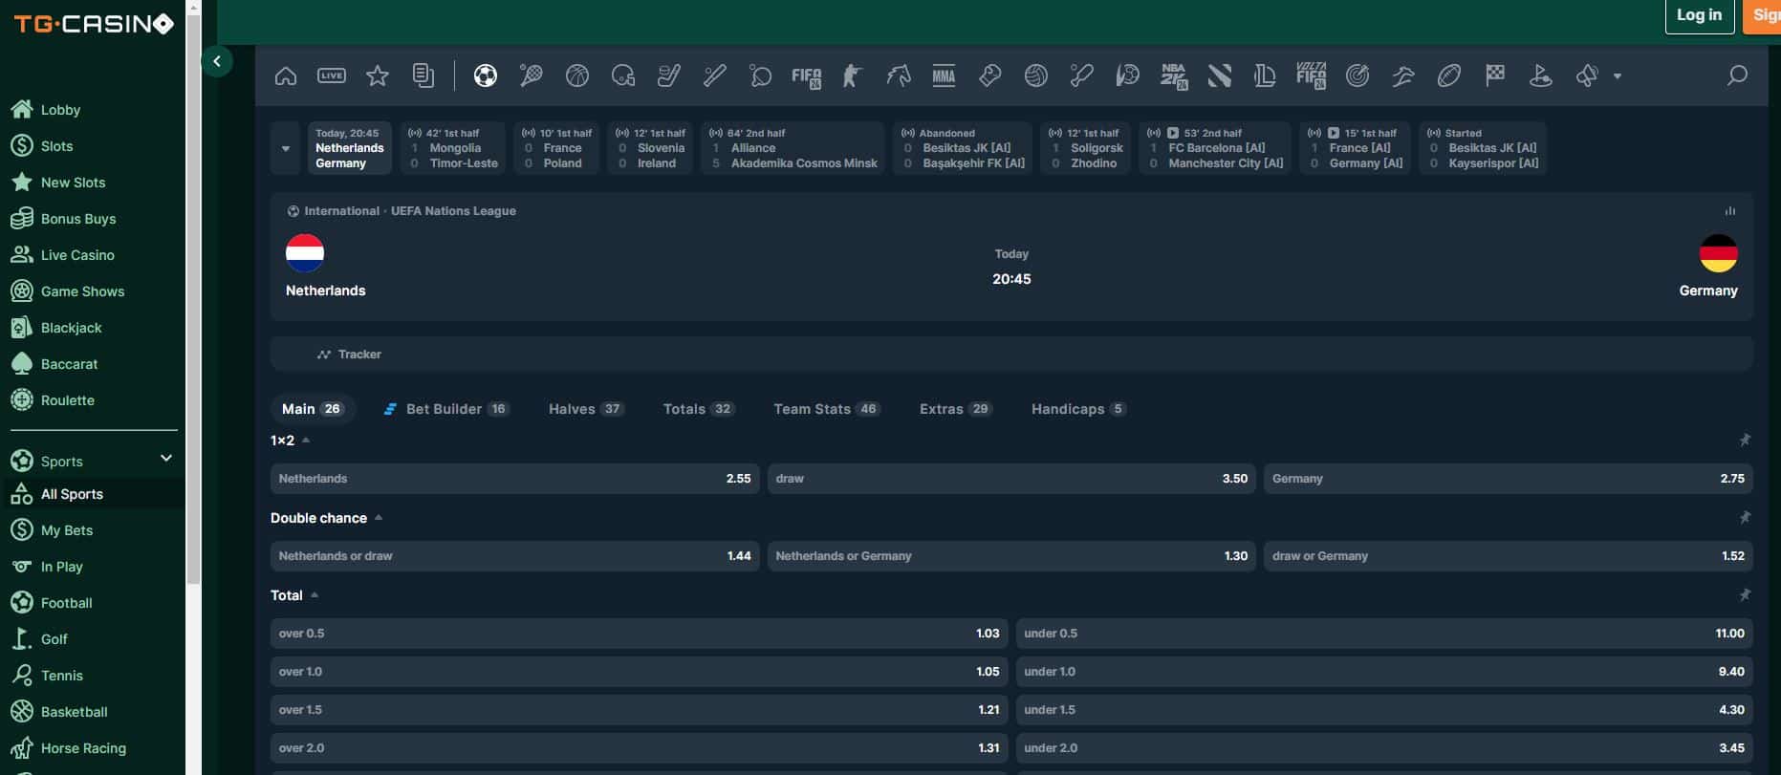Collapse the Total market section
This screenshot has width=1781, height=775.
click(x=315, y=594)
